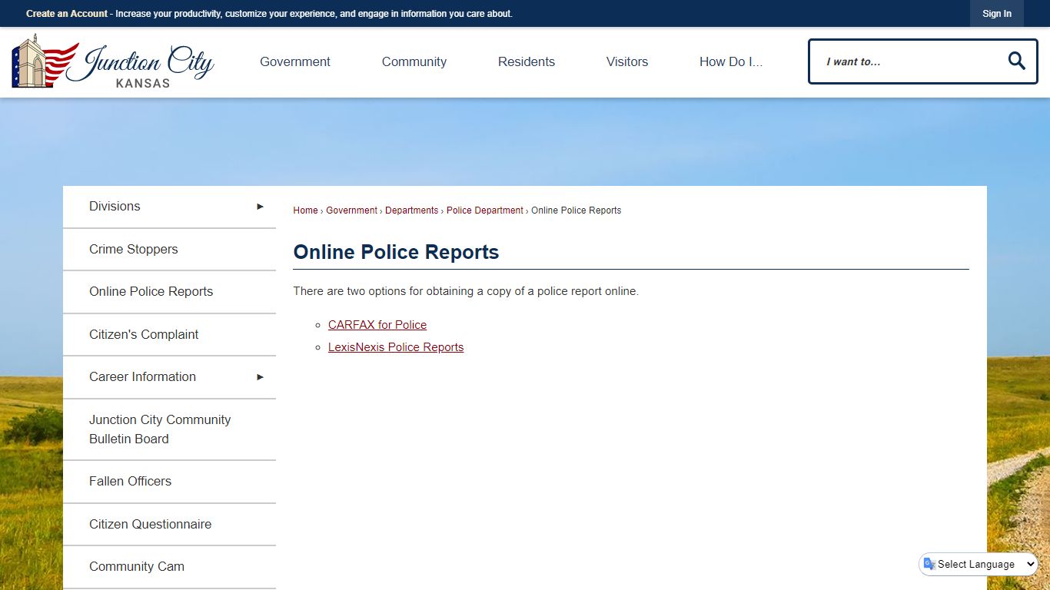Open the Junction City Kansas logo homepage
The height and width of the screenshot is (590, 1050).
(x=113, y=61)
